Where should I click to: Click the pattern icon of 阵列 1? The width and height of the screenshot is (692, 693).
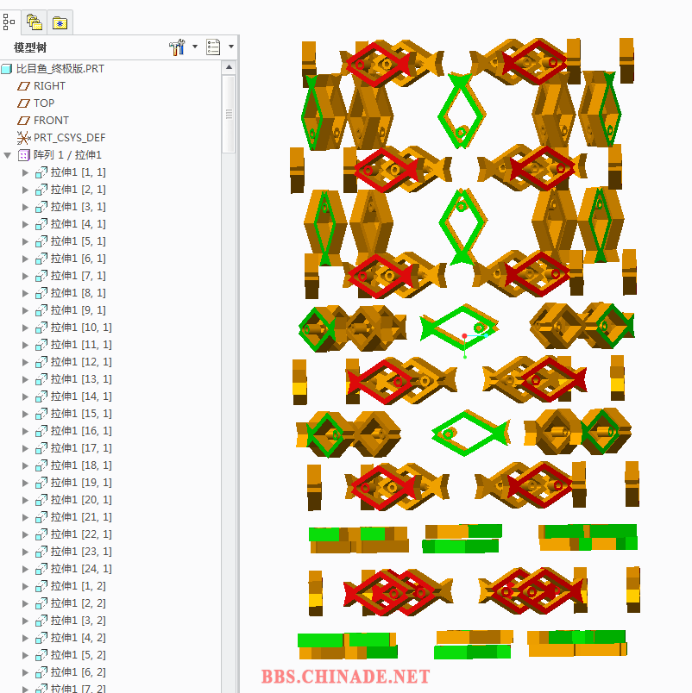coord(23,155)
